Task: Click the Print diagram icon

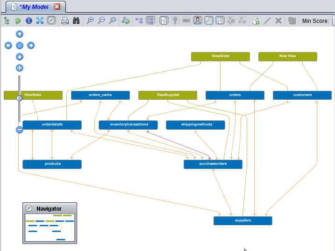Action: point(65,21)
